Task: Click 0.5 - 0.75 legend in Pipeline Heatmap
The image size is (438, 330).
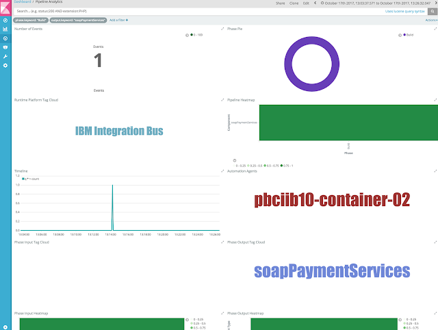Action: [x=271, y=166]
